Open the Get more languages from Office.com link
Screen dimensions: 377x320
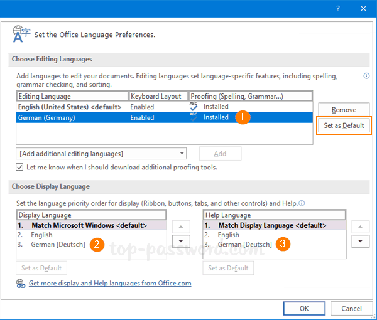[110, 284]
